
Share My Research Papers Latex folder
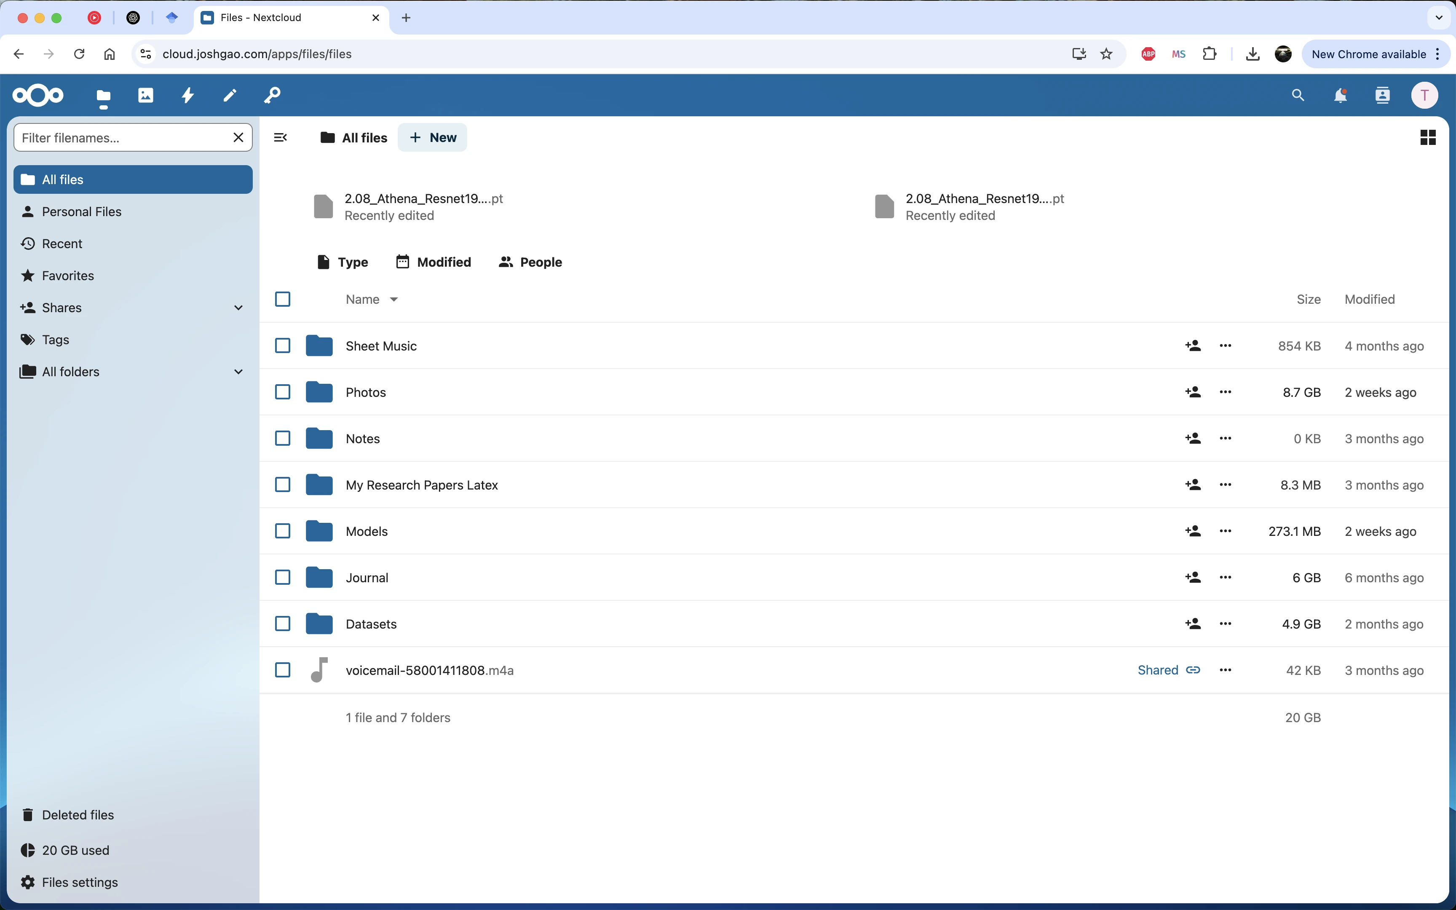[x=1192, y=485]
